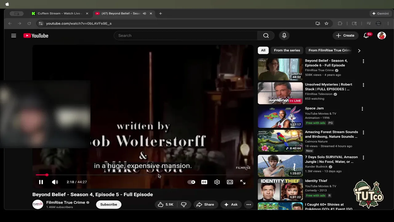
Task: Like the video
Action: [x=166, y=204]
